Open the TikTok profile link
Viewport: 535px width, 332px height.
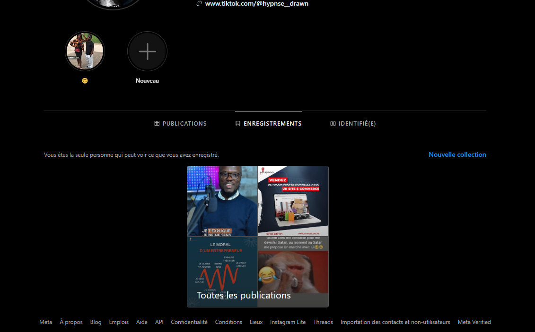click(x=256, y=4)
